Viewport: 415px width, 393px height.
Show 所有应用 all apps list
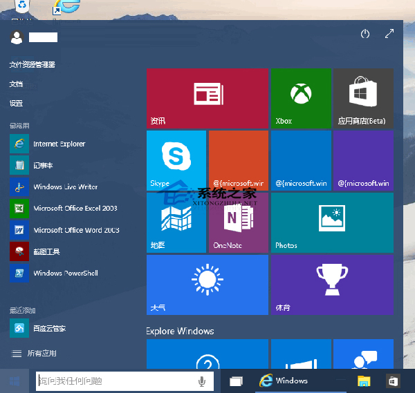click(x=34, y=354)
